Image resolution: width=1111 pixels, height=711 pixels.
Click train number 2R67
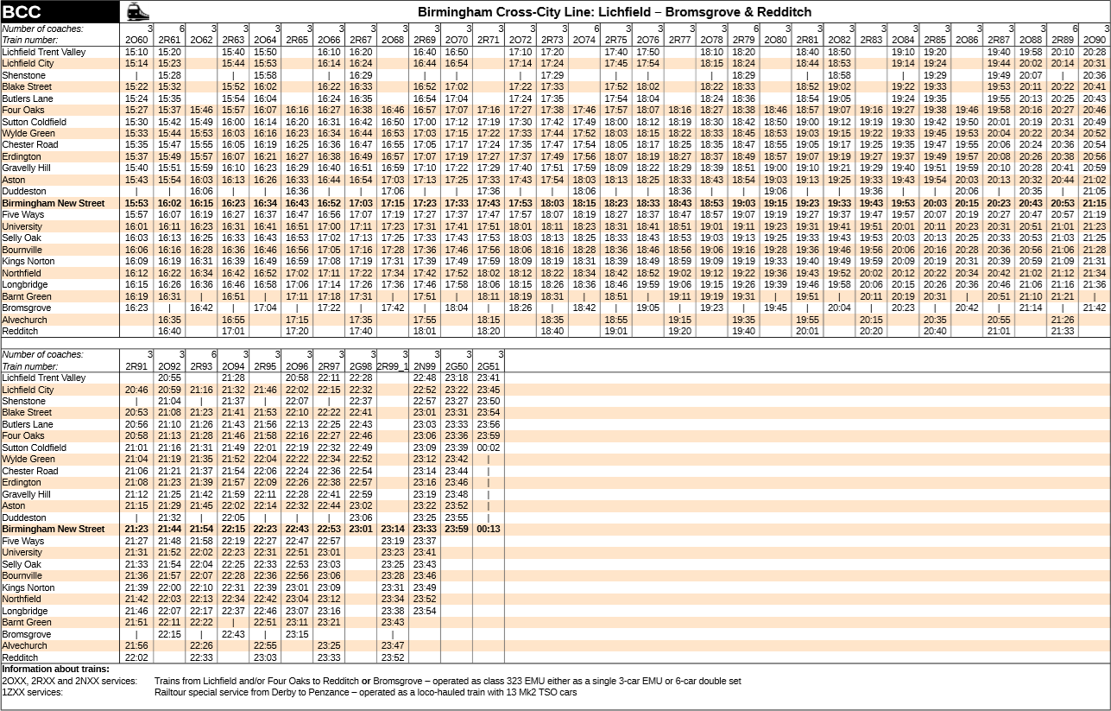click(361, 41)
